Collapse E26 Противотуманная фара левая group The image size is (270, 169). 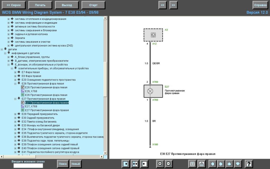(x=15, y=84)
